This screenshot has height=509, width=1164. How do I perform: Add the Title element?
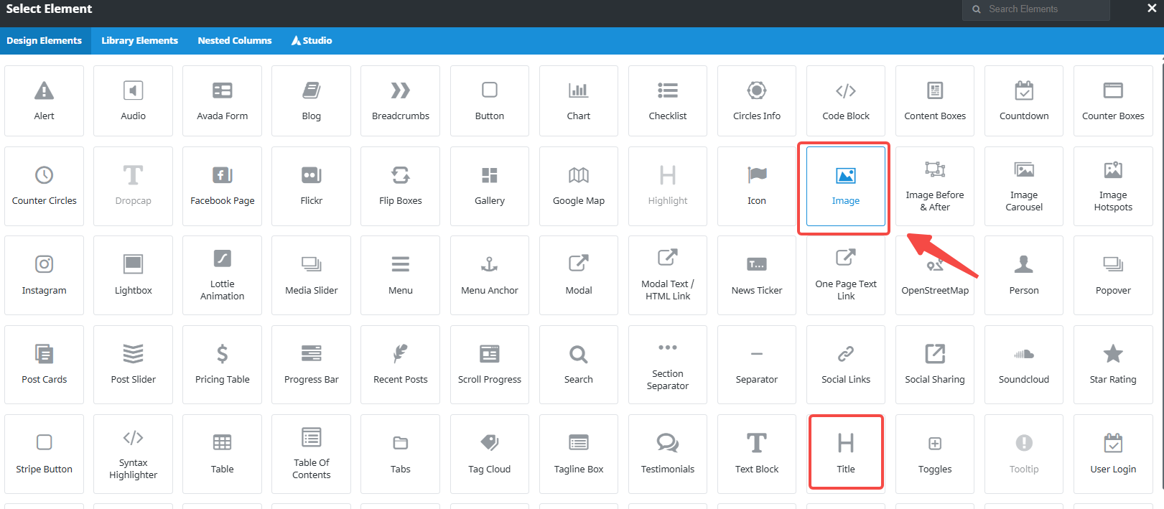click(845, 453)
